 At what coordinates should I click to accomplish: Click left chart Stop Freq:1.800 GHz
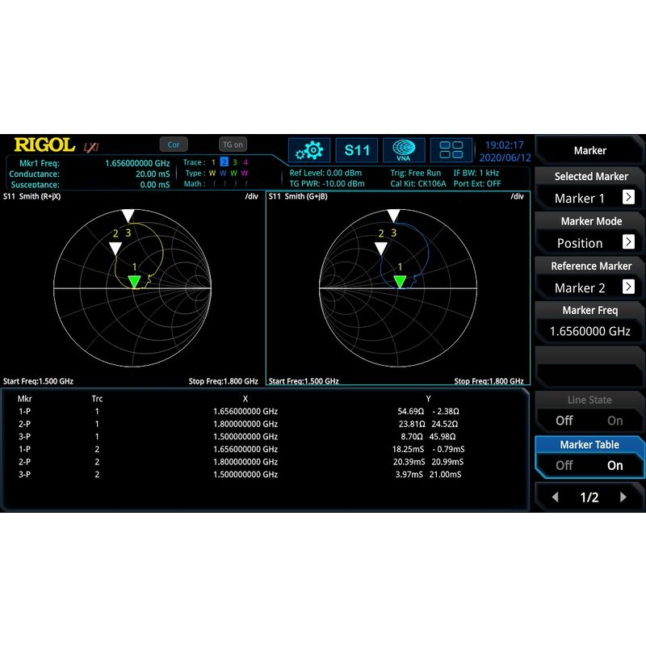coord(224,381)
